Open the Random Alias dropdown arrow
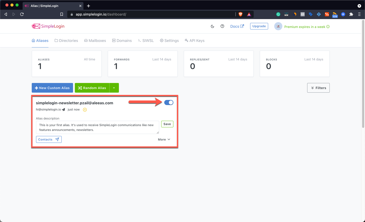This screenshot has width=365, height=222. (x=114, y=88)
